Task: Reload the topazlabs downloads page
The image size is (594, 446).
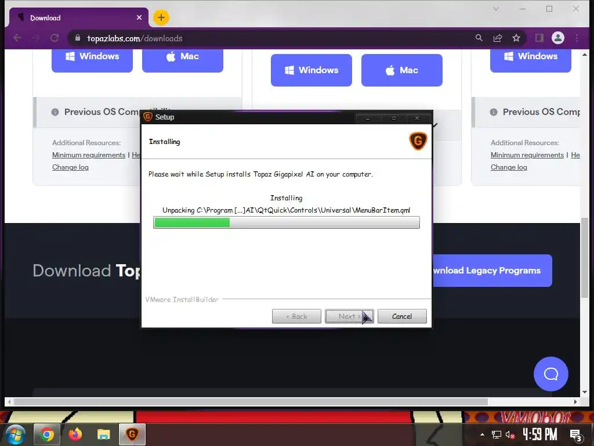Action: [55, 38]
